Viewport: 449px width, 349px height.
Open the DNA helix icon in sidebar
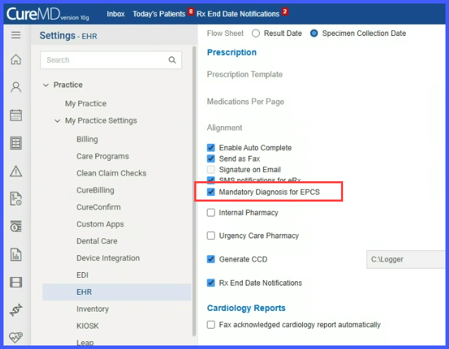16,310
